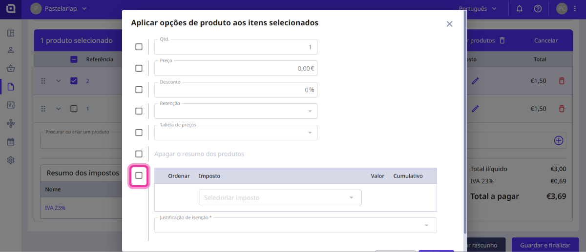
Task: Click the Valor column header
Action: tap(377, 176)
